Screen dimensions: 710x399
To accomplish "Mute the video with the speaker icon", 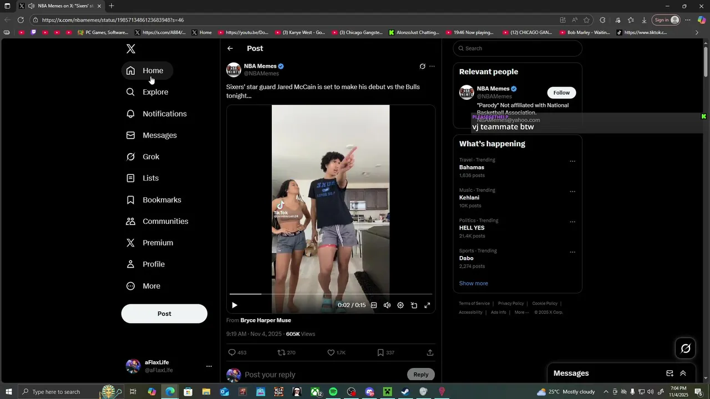I will coord(387,305).
